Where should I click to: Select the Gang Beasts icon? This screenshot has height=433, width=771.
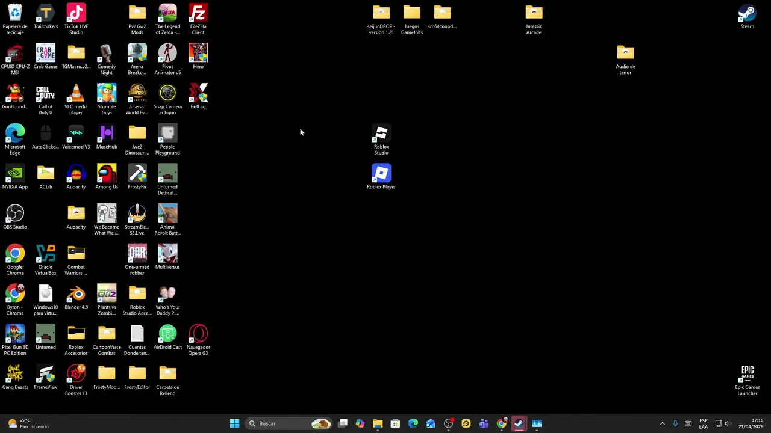point(15,378)
